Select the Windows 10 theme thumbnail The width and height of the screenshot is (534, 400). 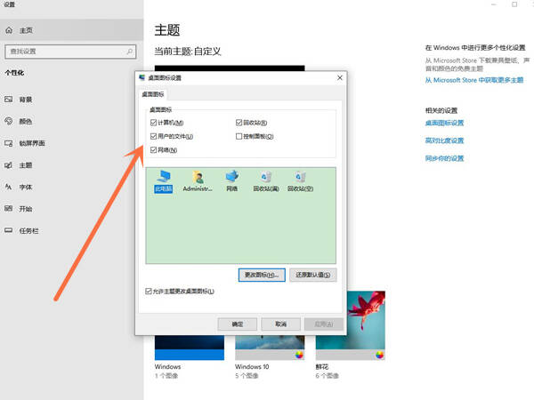tap(270, 348)
